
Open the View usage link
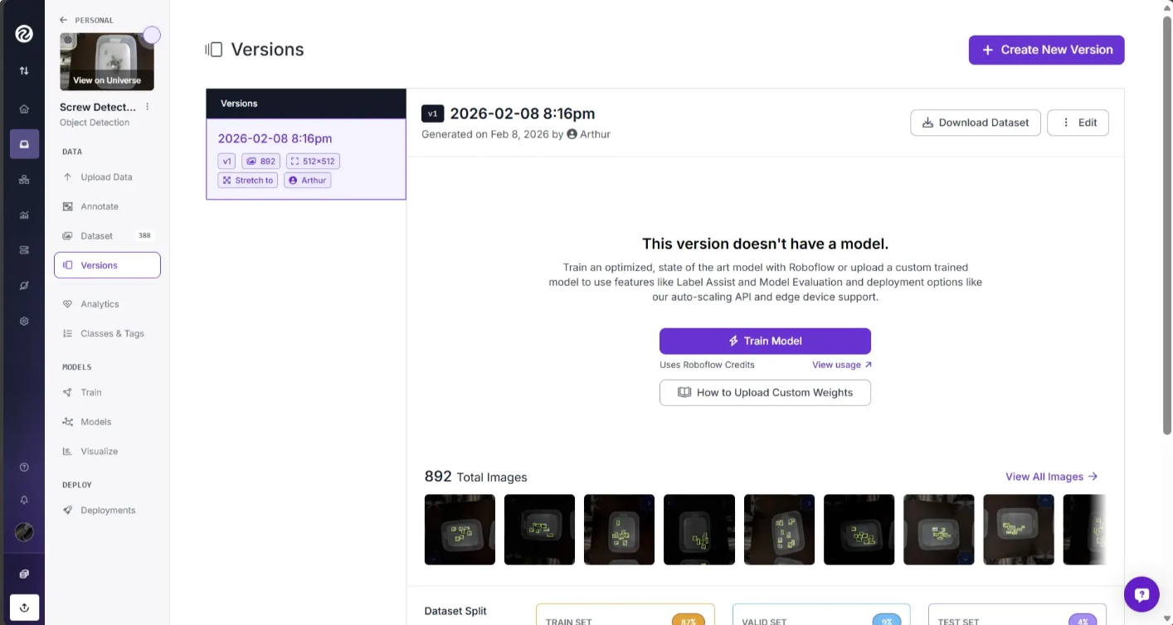pos(841,365)
